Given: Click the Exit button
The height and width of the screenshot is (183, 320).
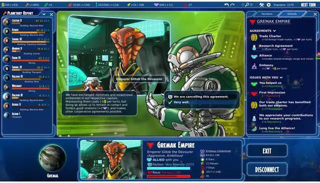Looking at the screenshot, I should pos(267,151).
